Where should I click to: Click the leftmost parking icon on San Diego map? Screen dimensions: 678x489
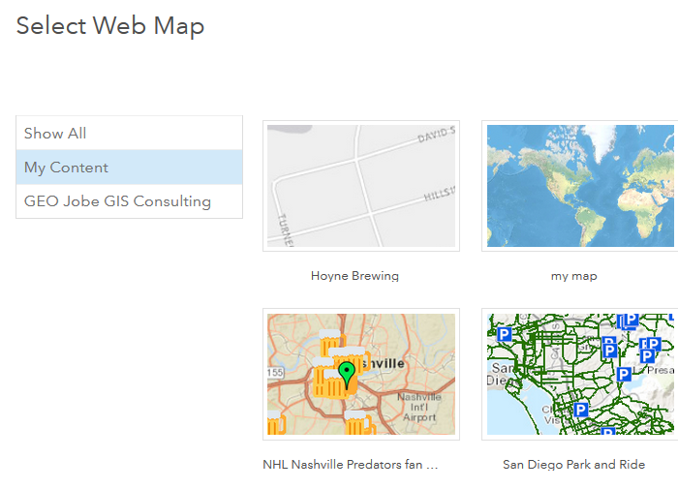tap(504, 334)
